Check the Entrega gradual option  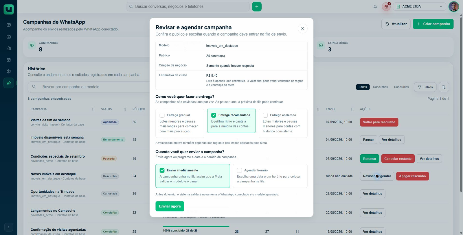tap(162, 115)
